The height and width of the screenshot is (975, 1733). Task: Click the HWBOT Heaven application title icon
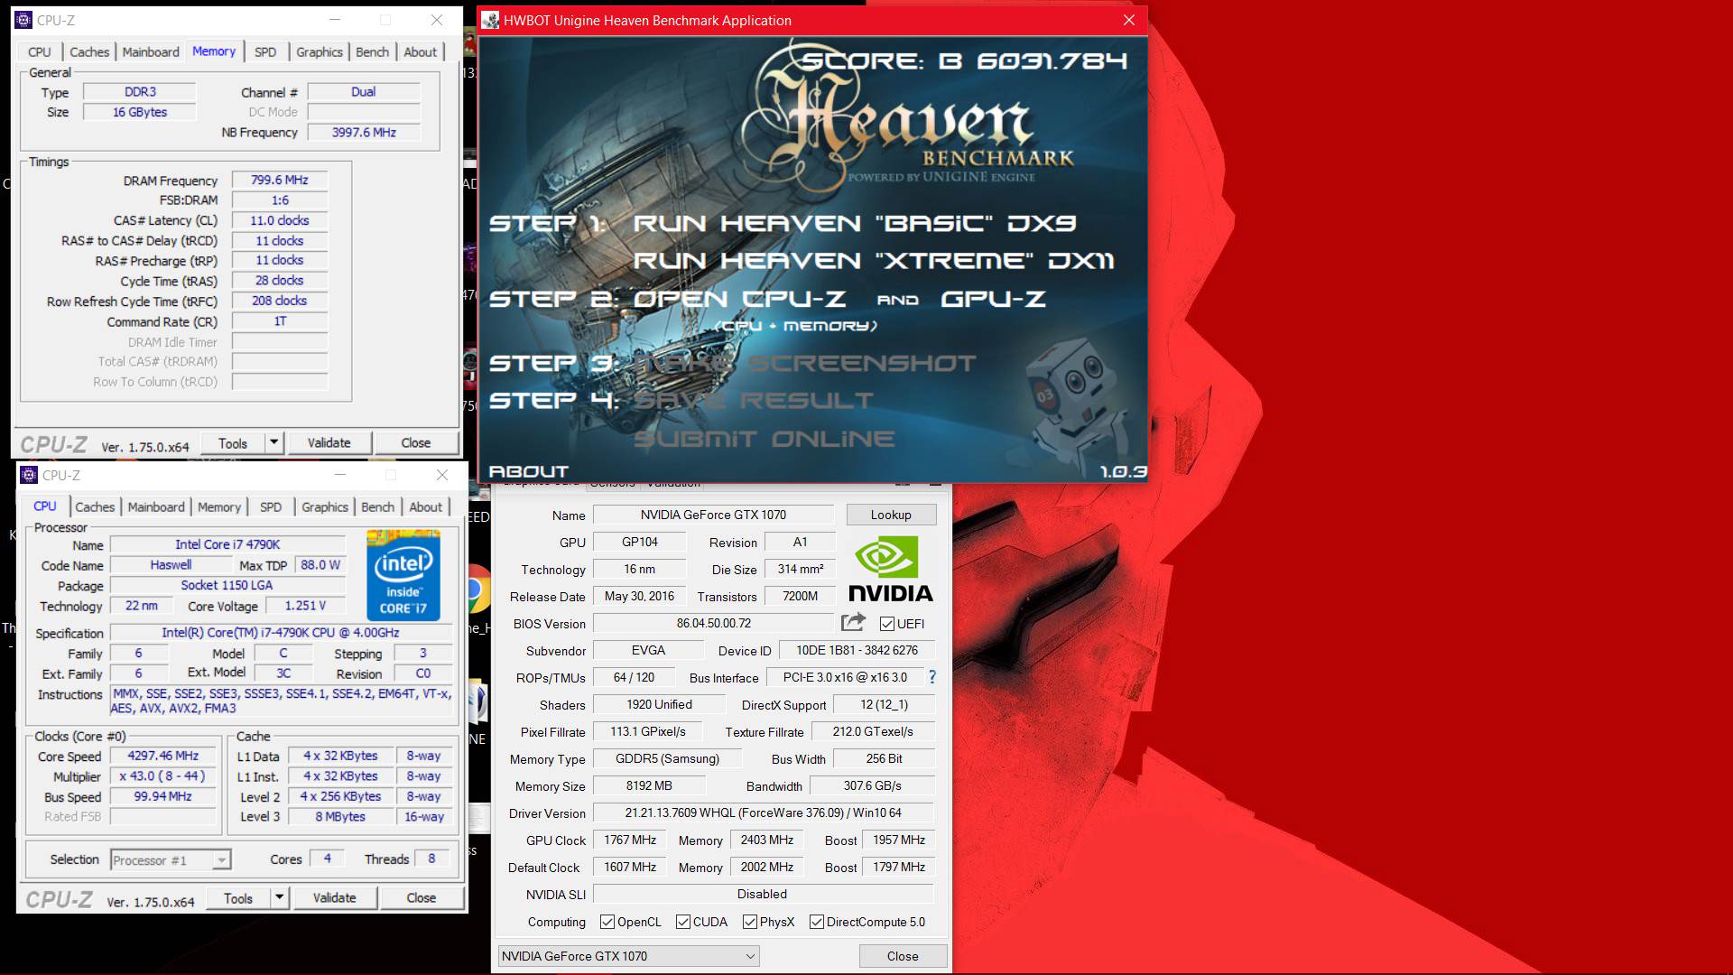490,20
